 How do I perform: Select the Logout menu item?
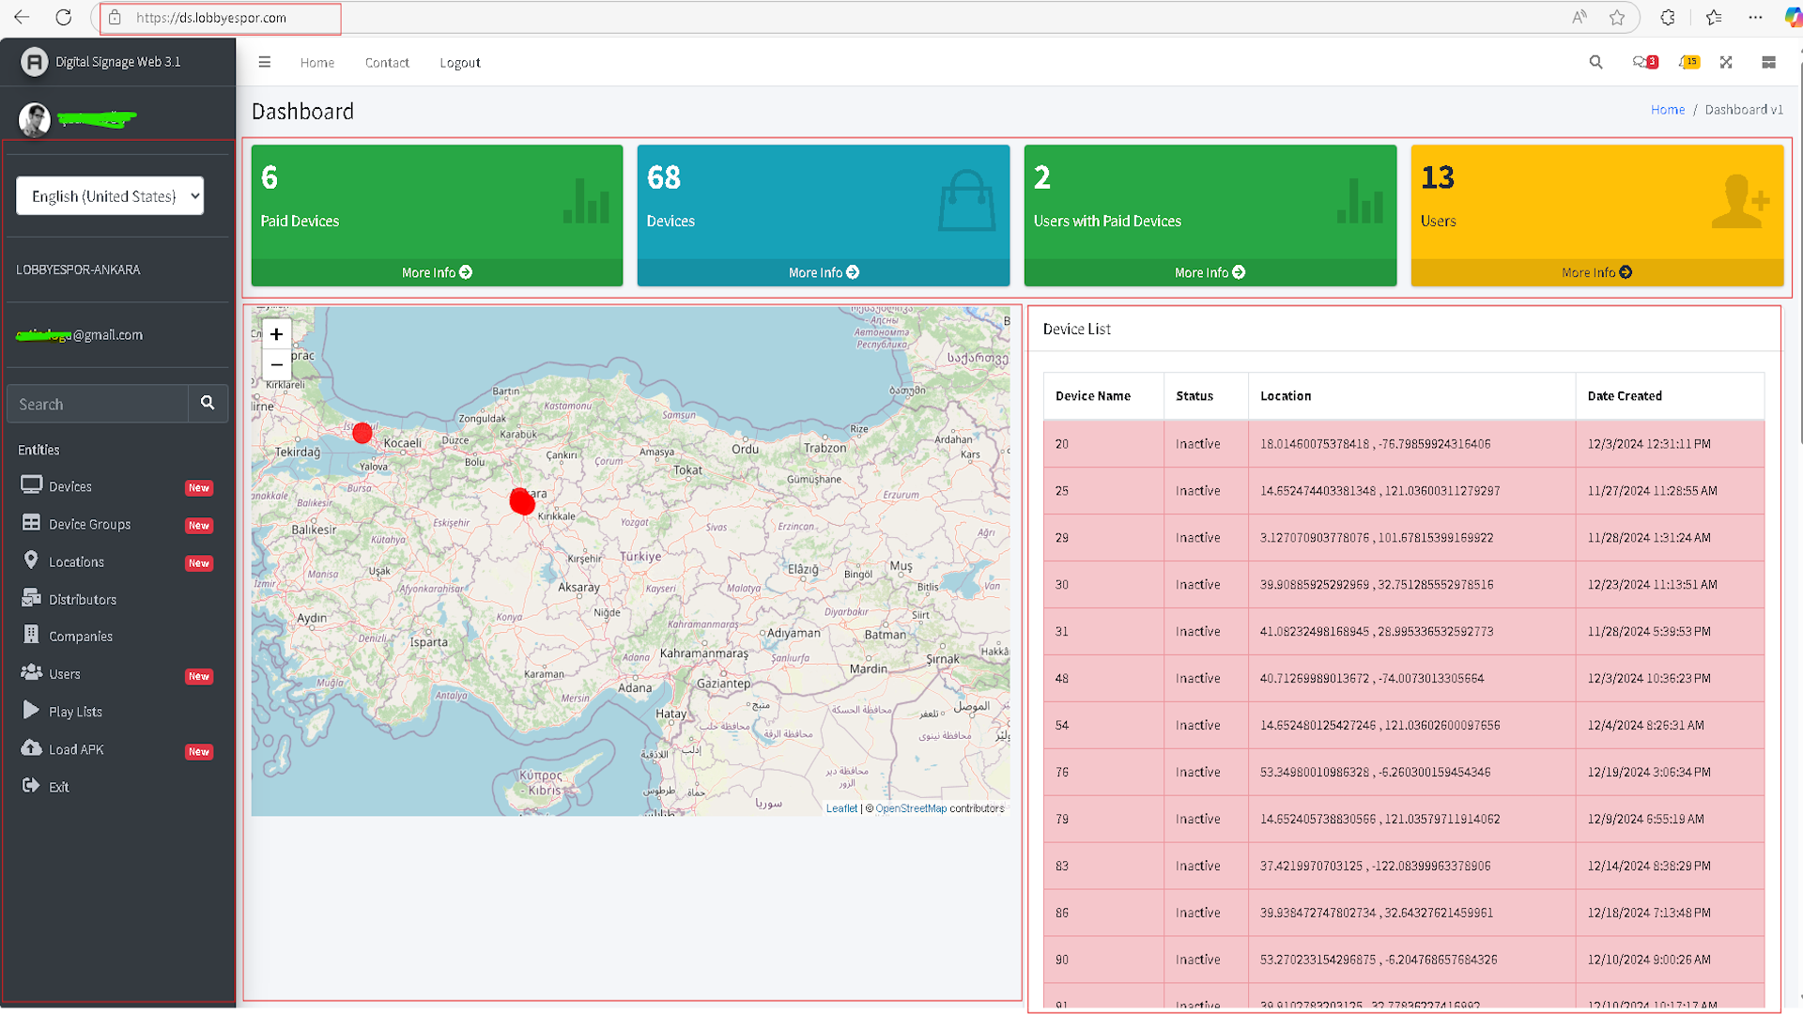coord(459,62)
